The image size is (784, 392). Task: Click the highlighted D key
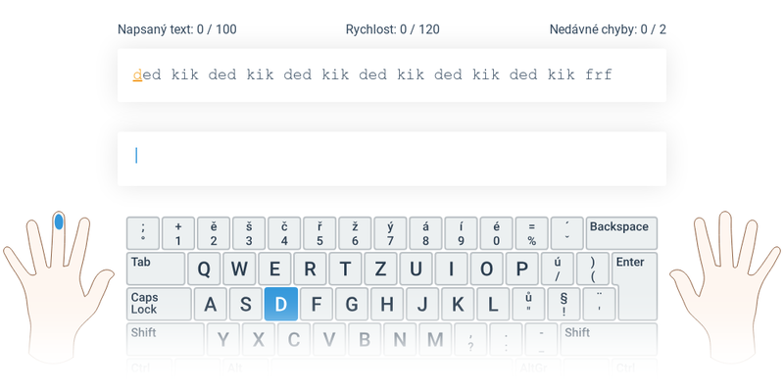(x=281, y=304)
